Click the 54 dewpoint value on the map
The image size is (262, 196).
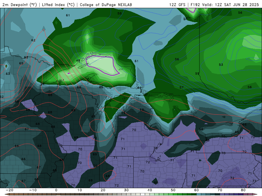42,84
